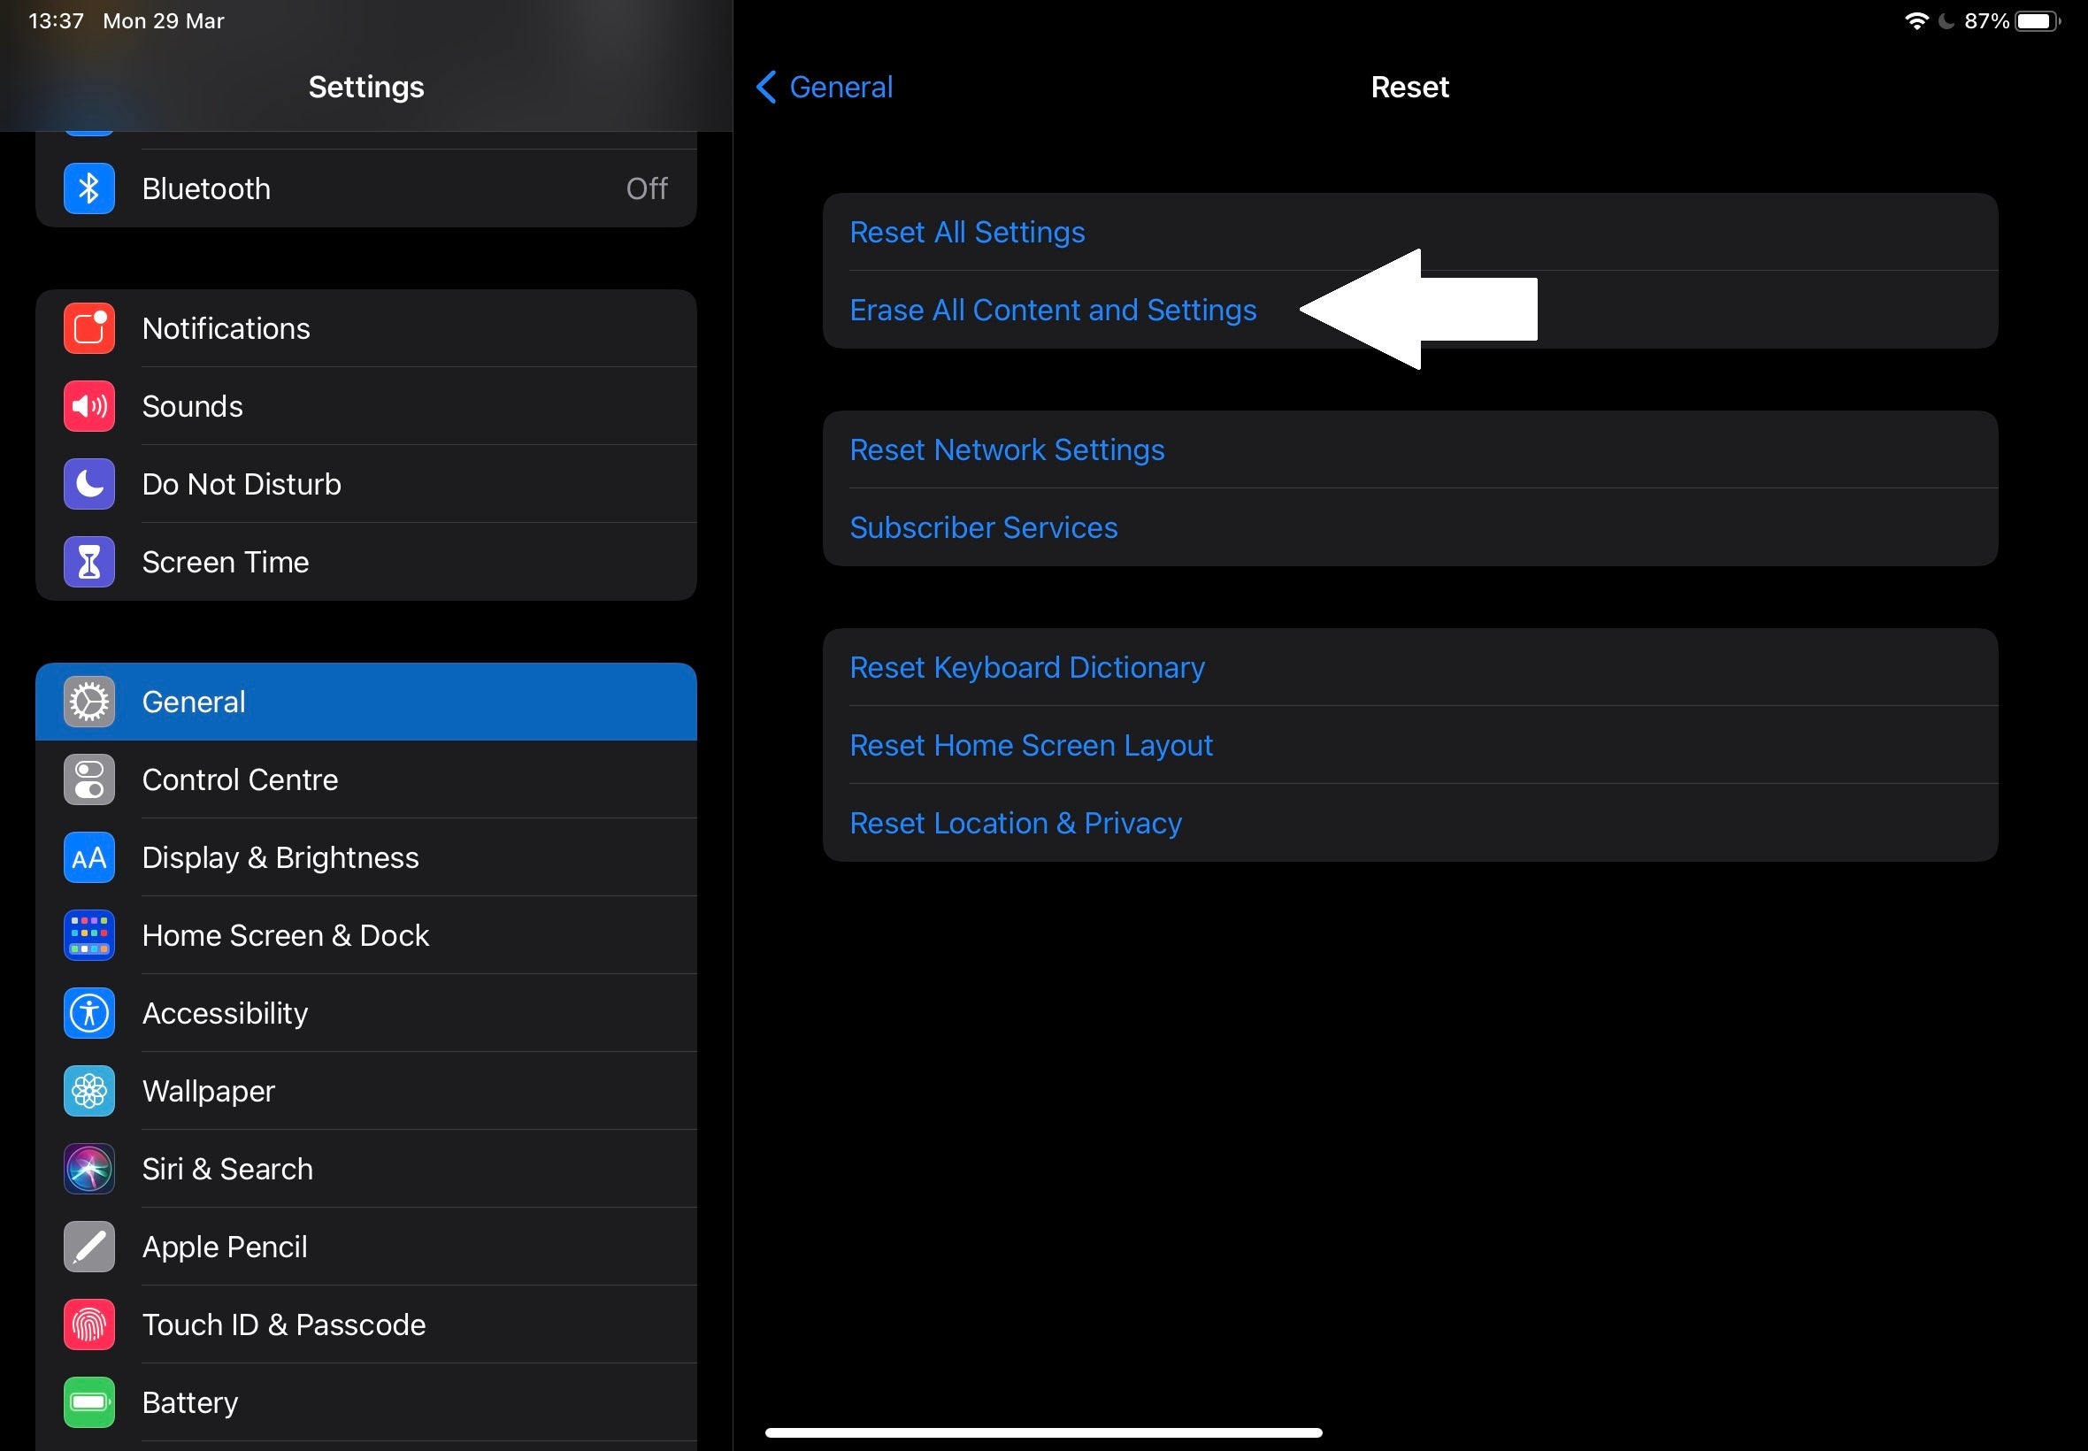The width and height of the screenshot is (2088, 1451).
Task: Open Apple Pencil settings
Action: [x=366, y=1247]
